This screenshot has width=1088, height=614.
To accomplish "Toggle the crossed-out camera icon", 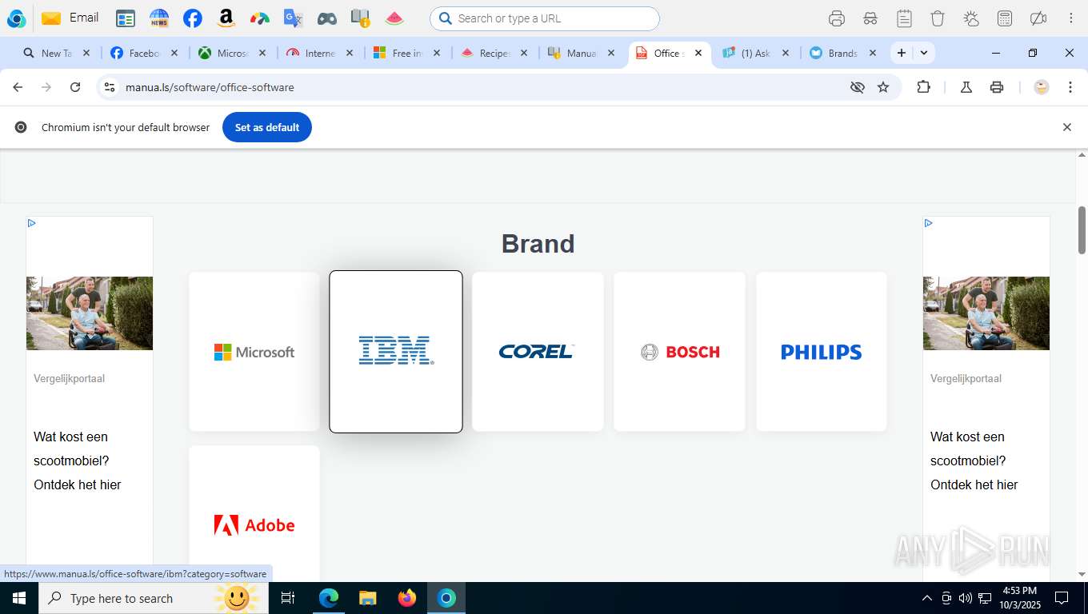I will 1038,18.
